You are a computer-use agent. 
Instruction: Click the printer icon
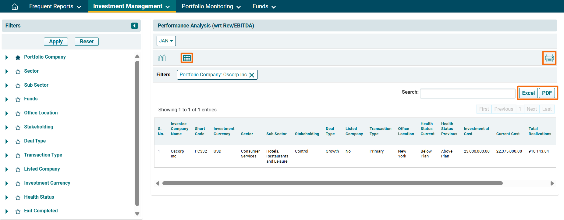click(x=549, y=58)
